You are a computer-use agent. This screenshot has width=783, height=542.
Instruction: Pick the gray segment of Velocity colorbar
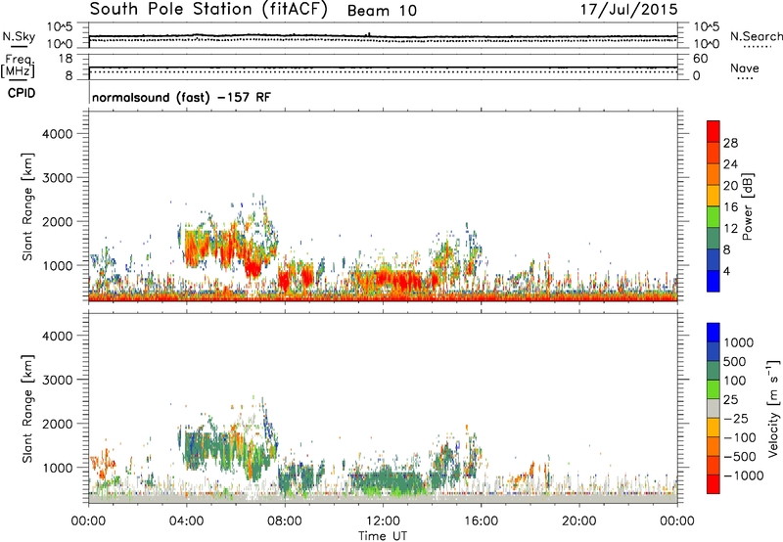tap(714, 408)
